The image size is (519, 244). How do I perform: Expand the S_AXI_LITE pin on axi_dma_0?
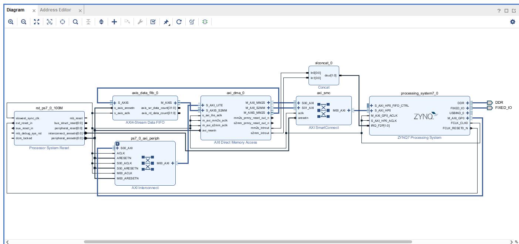203,105
